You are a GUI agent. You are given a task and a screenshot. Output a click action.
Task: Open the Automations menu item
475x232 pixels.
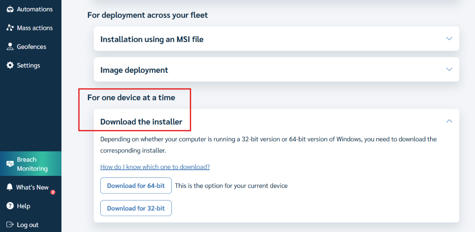[35, 9]
